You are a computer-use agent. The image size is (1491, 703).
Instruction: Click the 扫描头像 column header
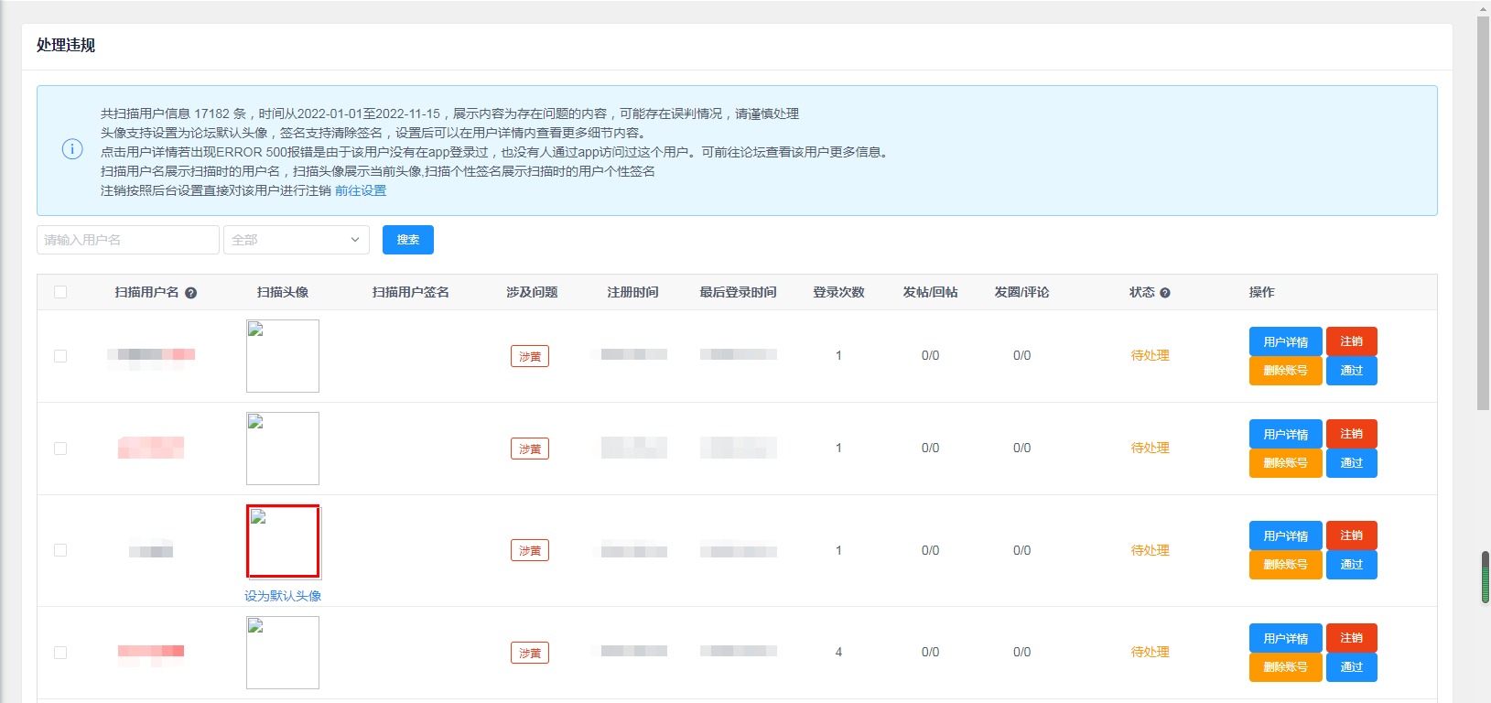click(283, 292)
